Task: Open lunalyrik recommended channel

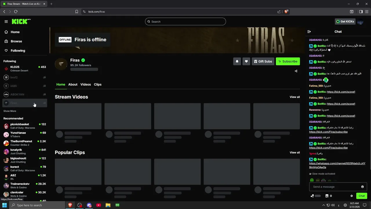Action: point(25,152)
